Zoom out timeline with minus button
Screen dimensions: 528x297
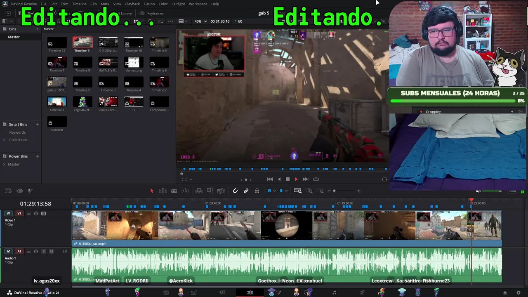pos(328,191)
